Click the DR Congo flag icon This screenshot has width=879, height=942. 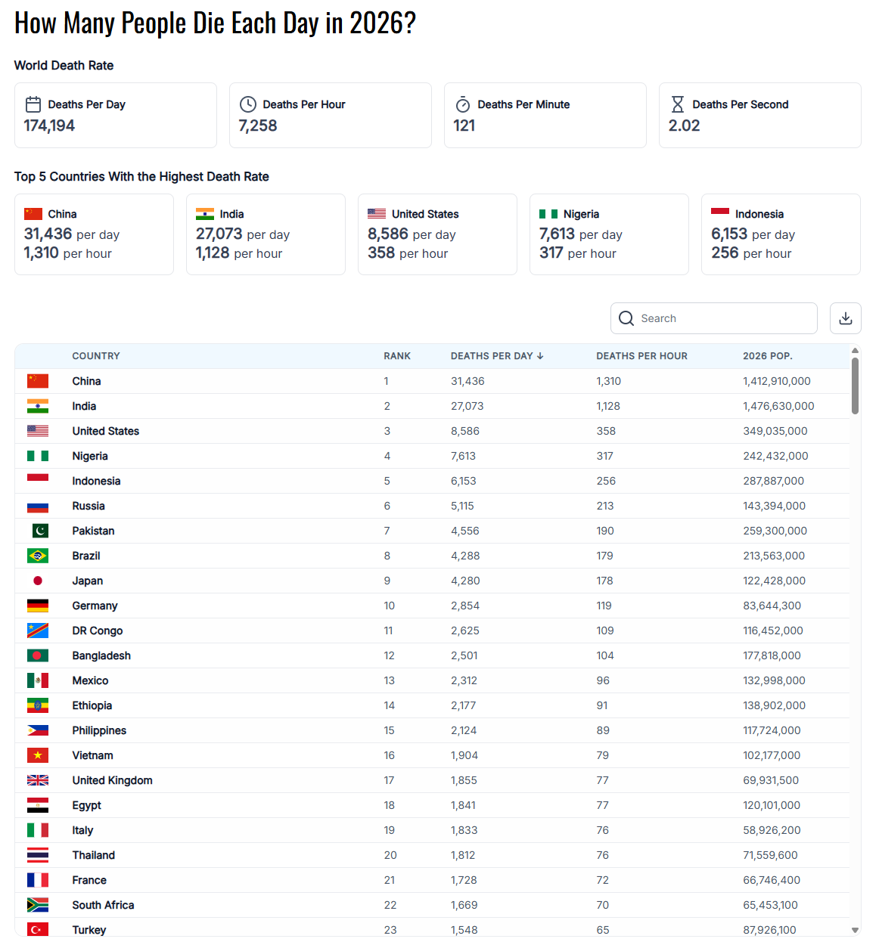tap(38, 631)
